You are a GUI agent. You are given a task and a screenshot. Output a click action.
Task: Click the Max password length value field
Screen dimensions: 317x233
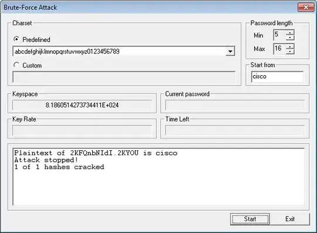coord(279,49)
